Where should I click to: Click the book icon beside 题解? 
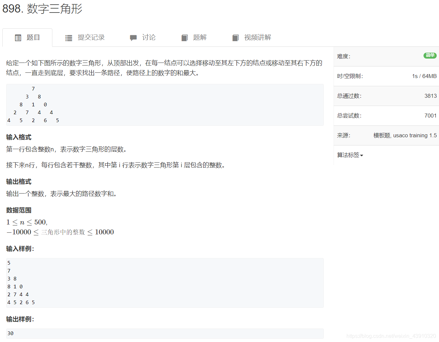(x=184, y=38)
